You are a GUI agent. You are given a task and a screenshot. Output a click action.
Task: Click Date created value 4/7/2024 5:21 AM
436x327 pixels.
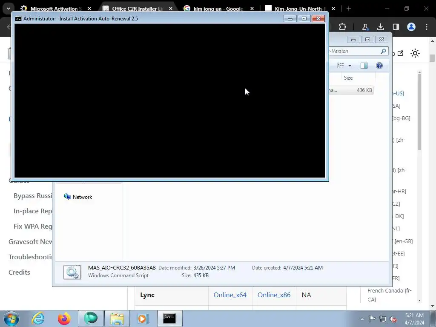click(x=303, y=268)
